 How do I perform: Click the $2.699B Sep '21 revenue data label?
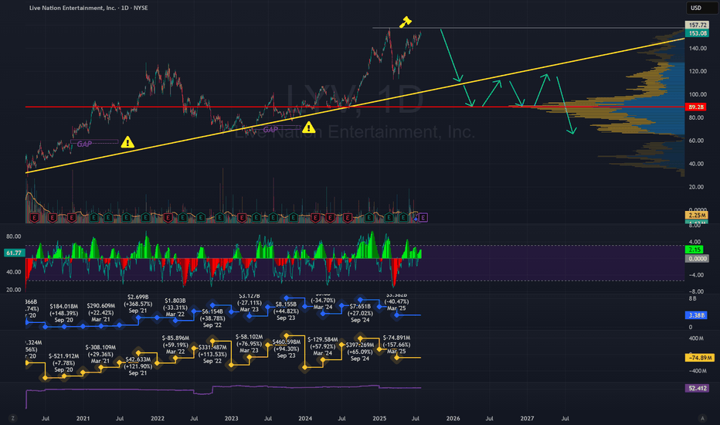pos(138,304)
